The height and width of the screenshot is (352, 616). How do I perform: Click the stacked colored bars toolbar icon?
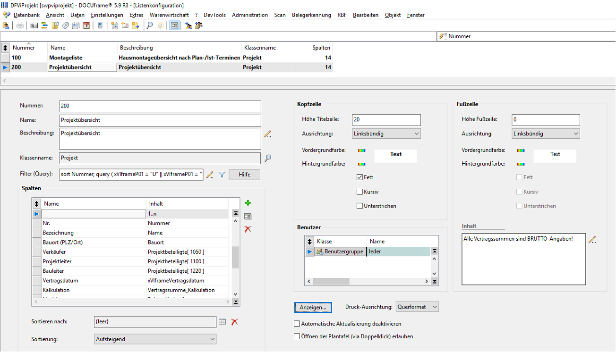coord(45,25)
